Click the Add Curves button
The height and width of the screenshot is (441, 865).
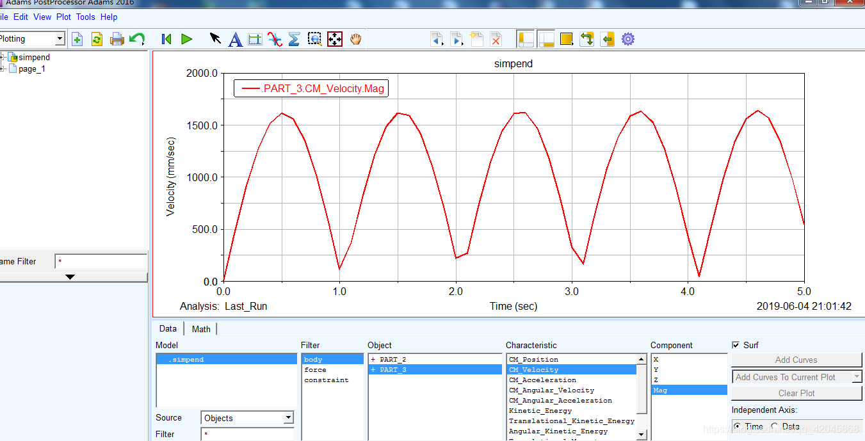tap(796, 360)
